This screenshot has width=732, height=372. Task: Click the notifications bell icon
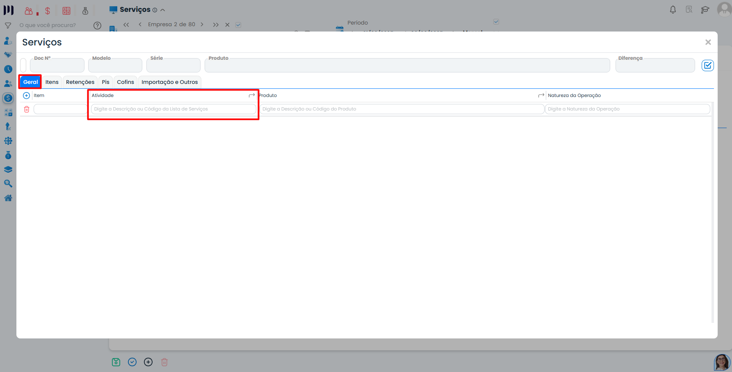673,9
